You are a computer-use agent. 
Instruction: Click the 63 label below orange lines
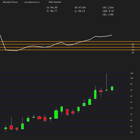coord(133,53)
